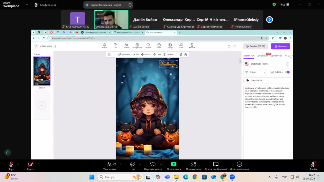Open Zoom participants panel

pos(110,166)
